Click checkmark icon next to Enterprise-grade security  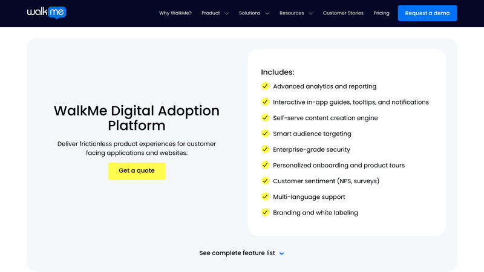[265, 149]
